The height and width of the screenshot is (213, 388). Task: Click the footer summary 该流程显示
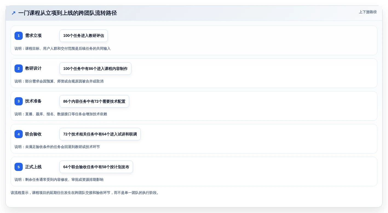point(85,193)
